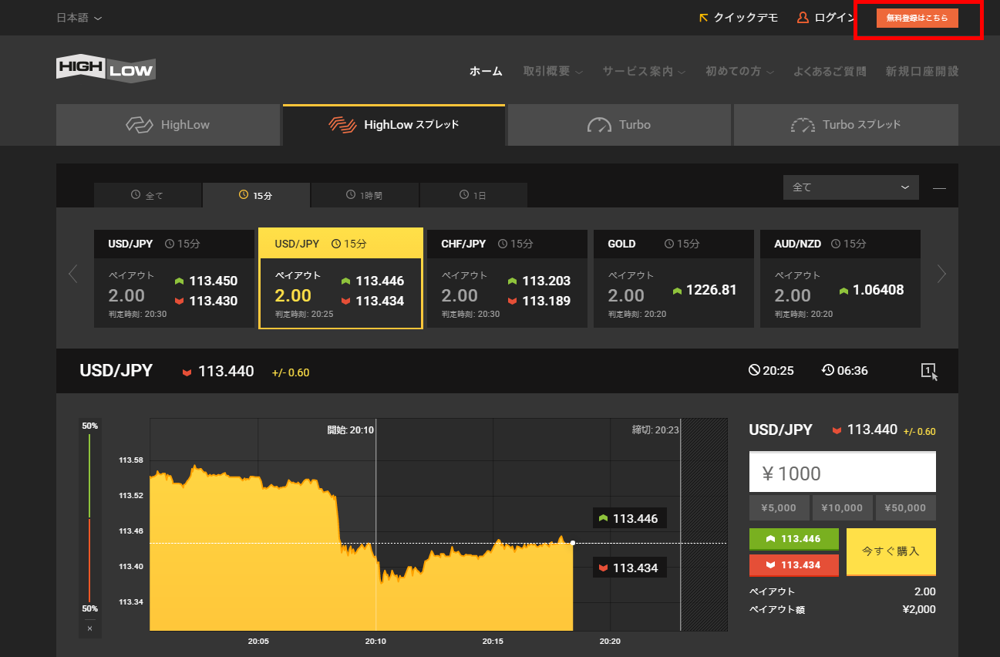Click the 無料登録はこちら registration button
Image resolution: width=1000 pixels, height=657 pixels.
[x=918, y=18]
